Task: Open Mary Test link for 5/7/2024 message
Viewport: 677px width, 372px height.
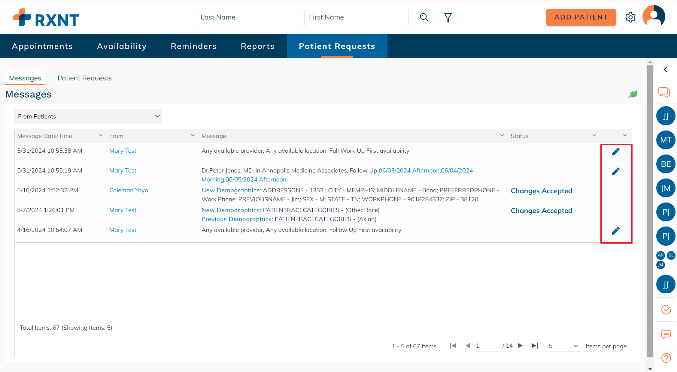Action: click(123, 210)
